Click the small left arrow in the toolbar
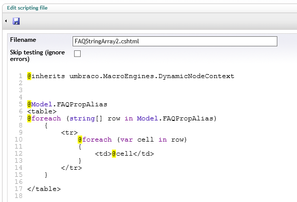The width and height of the screenshot is (297, 202). (x=6, y=21)
